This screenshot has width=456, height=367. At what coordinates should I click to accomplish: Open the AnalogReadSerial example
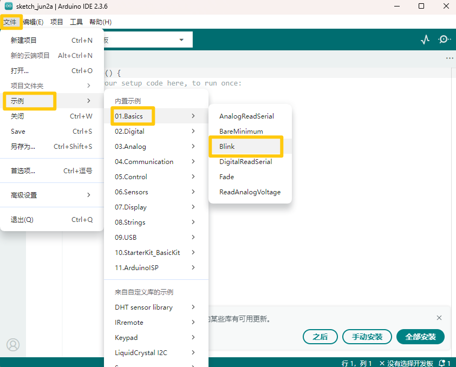[250, 116]
